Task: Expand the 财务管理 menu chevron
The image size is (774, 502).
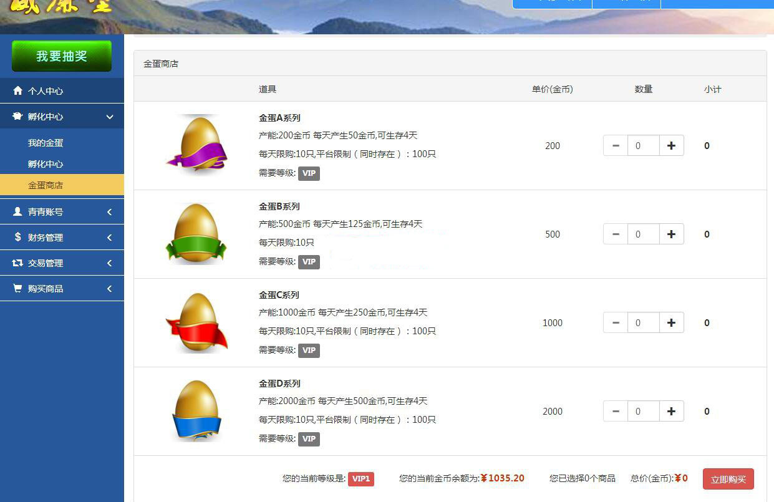Action: click(110, 238)
